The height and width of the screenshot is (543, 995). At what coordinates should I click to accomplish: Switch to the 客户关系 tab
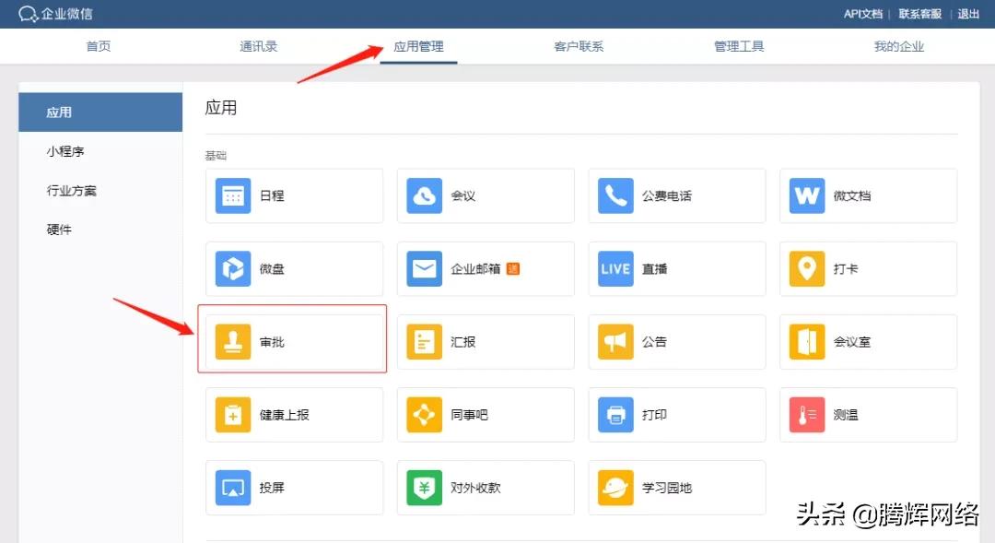(578, 45)
